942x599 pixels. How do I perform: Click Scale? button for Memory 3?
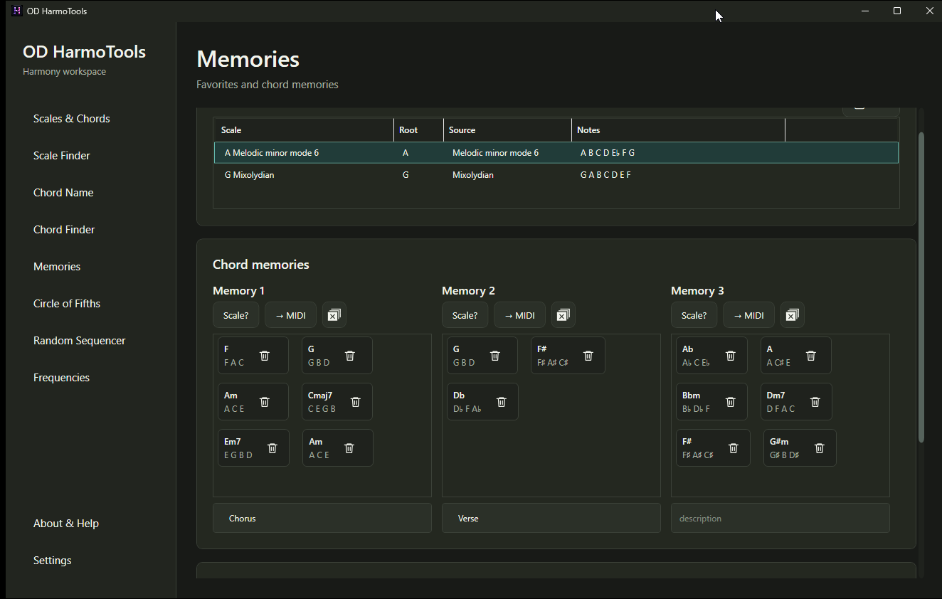(694, 315)
